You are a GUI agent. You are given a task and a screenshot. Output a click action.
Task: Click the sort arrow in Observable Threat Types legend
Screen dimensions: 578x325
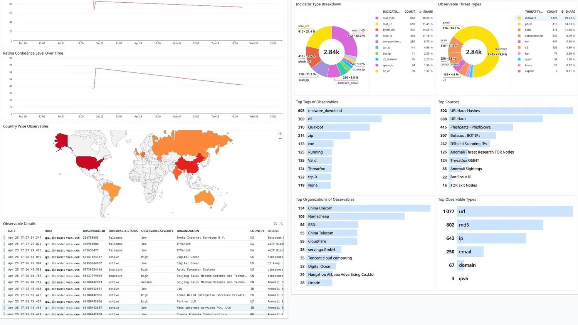[x=563, y=12]
